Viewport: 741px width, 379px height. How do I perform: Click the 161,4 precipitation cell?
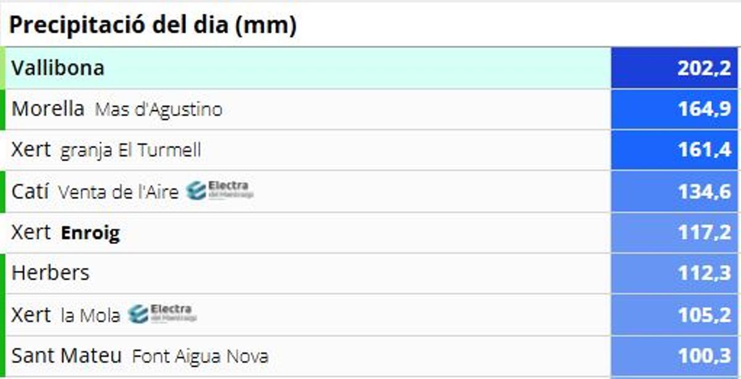pyautogui.click(x=676, y=150)
